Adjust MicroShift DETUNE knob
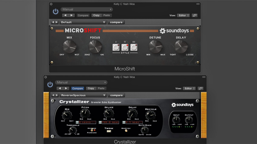 (x=155, y=47)
